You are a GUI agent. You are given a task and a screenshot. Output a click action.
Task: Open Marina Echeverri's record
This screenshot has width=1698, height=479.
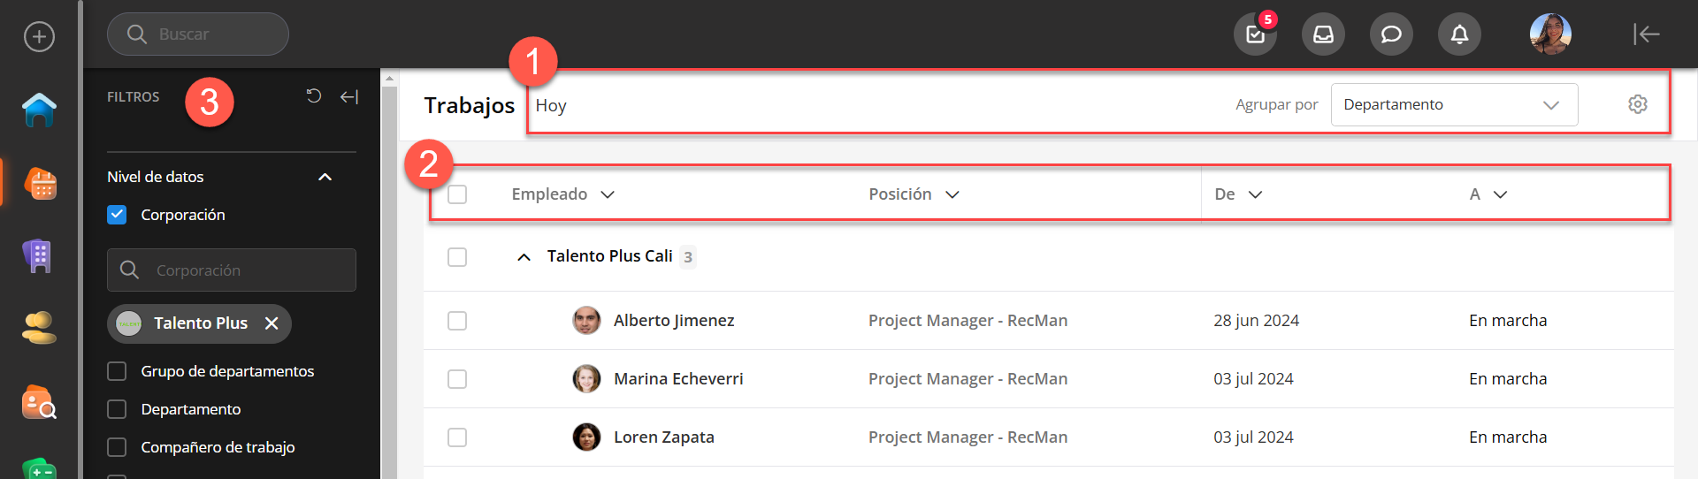(x=678, y=379)
